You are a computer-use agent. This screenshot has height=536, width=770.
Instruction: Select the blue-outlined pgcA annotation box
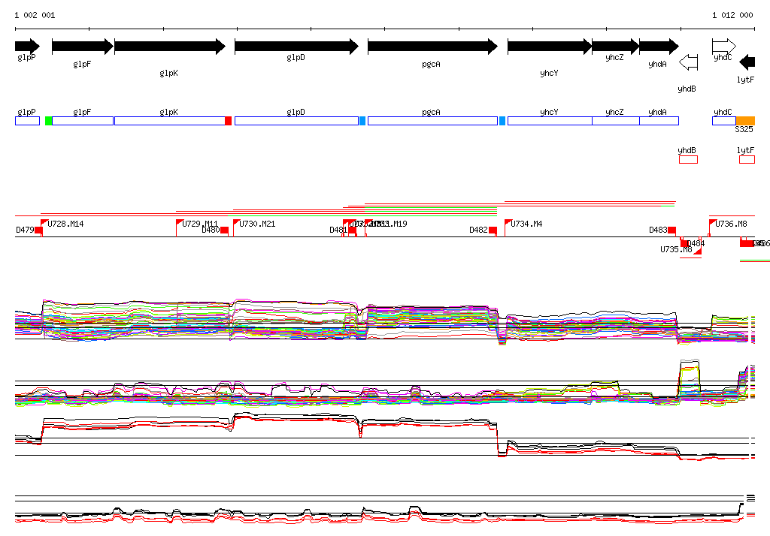pos(432,121)
